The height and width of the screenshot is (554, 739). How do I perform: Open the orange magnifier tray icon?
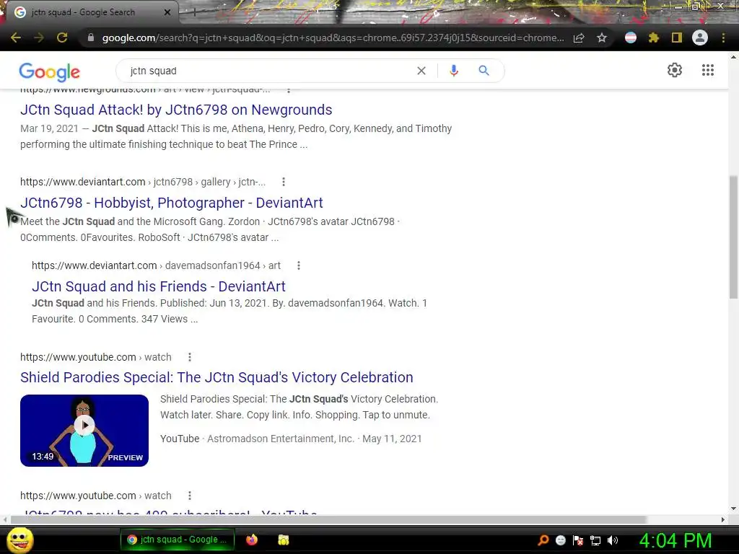pos(543,540)
